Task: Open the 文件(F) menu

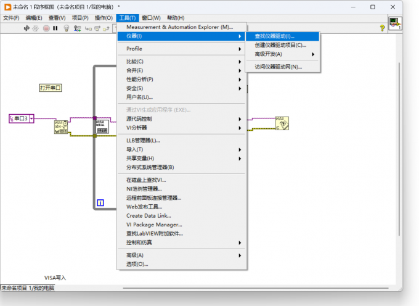Action: tap(11, 18)
